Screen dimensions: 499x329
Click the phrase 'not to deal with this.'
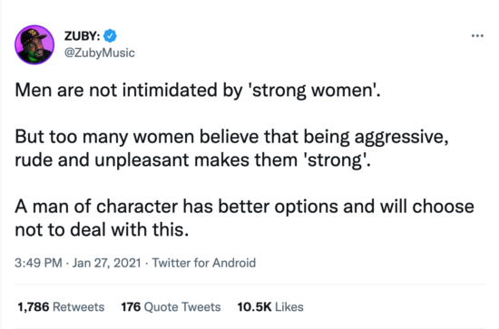coord(102,229)
